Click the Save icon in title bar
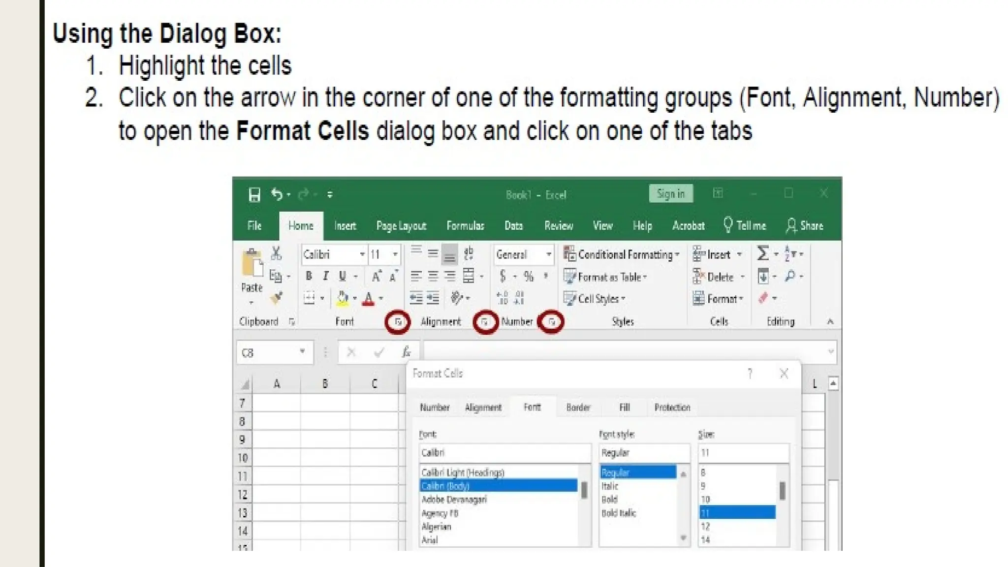This screenshot has height=567, width=1008. point(254,195)
